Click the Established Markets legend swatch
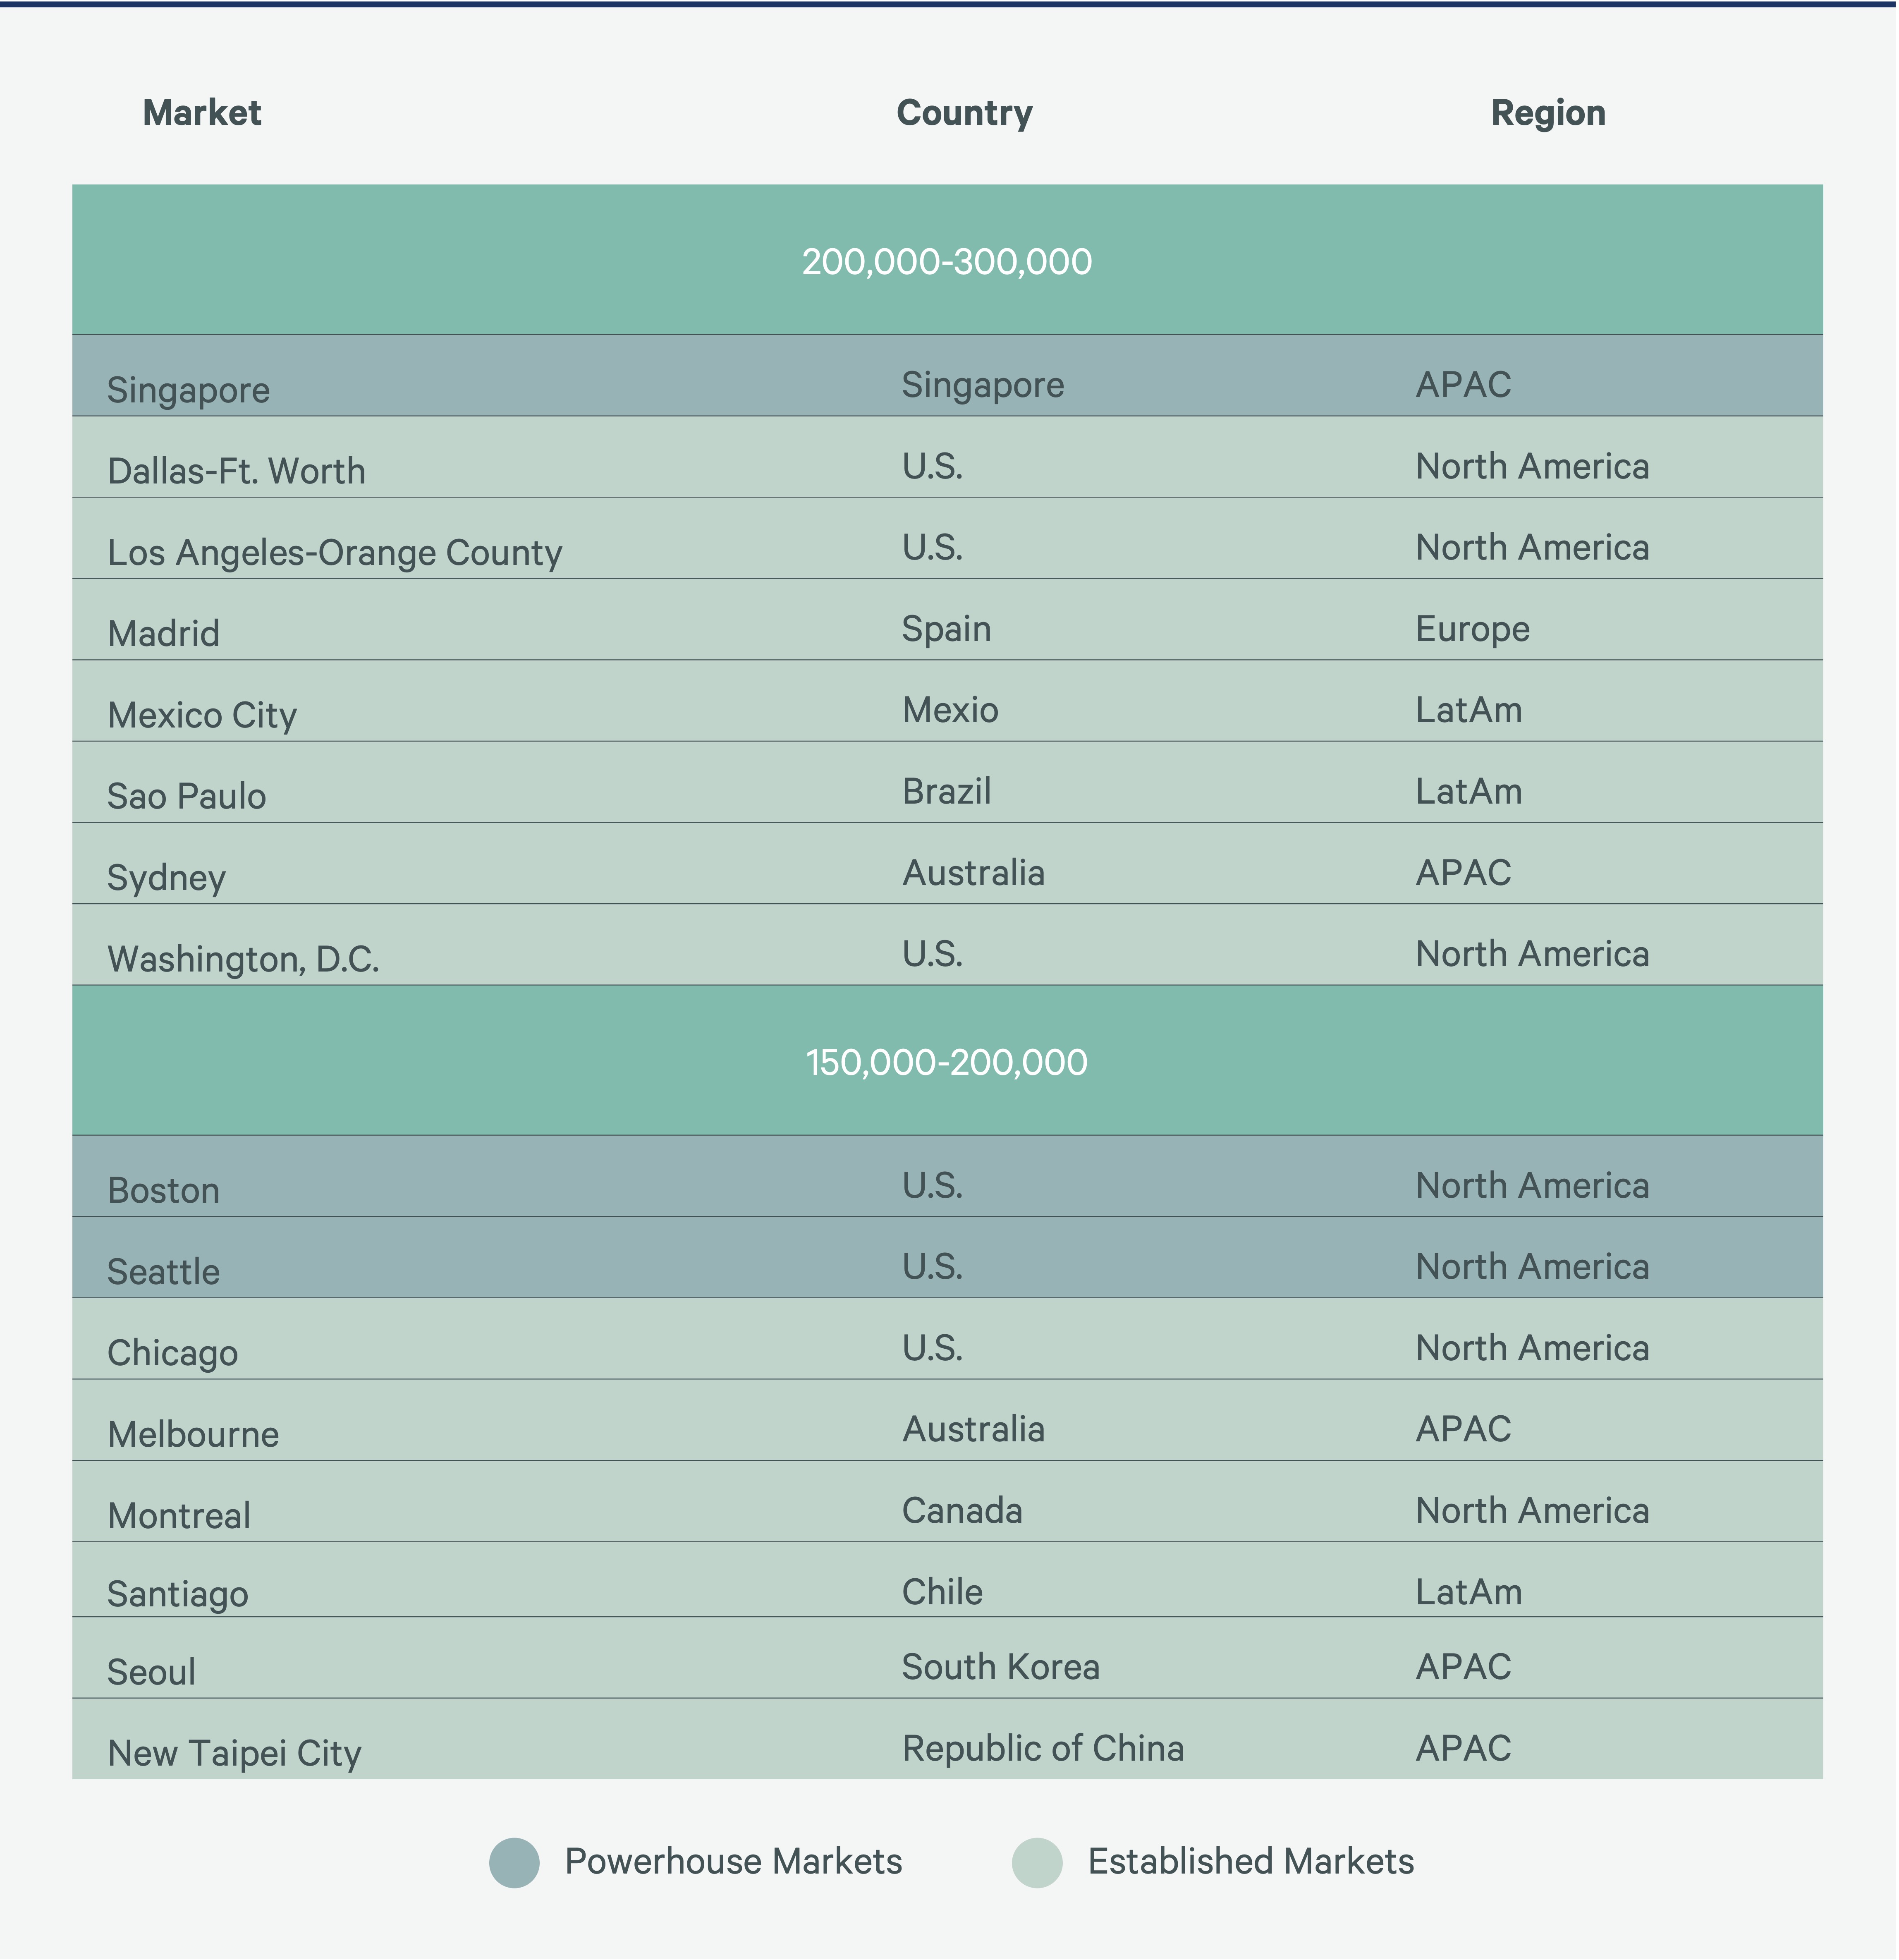This screenshot has width=1899, height=1960. (x=1037, y=1863)
